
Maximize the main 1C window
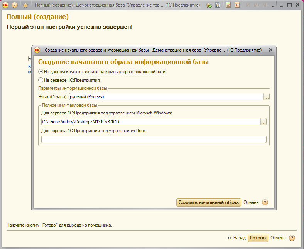289,5
